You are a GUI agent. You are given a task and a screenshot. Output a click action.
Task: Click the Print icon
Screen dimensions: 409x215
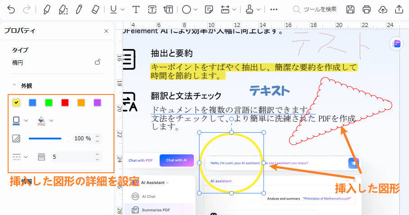tap(367, 9)
